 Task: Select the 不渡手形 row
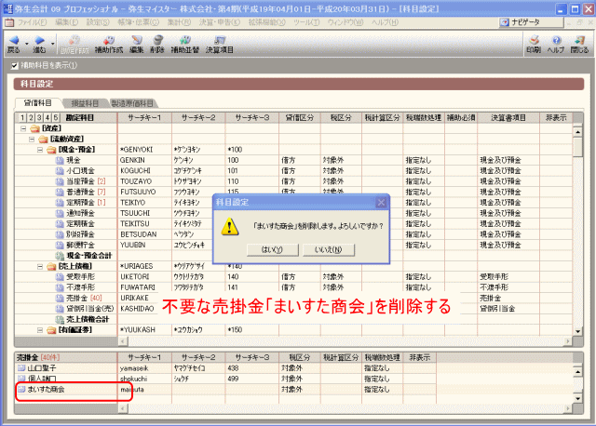[81, 287]
